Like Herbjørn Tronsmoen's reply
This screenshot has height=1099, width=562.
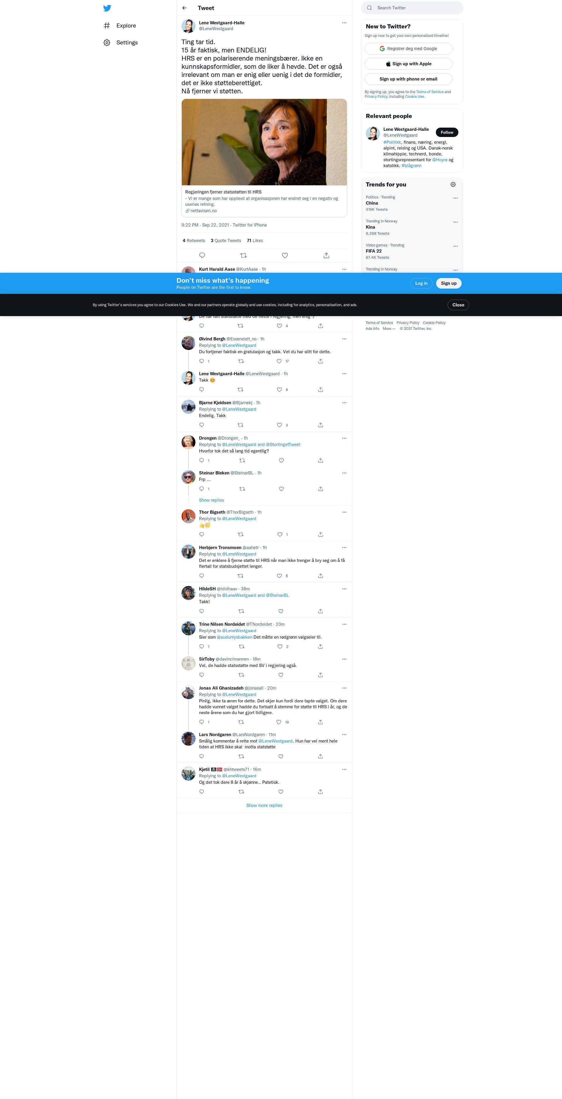[x=280, y=576]
